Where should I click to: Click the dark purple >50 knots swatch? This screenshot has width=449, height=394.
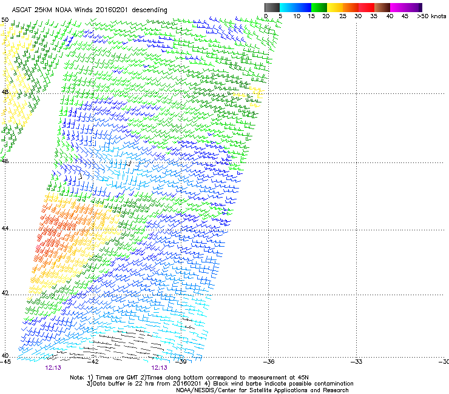click(420, 7)
